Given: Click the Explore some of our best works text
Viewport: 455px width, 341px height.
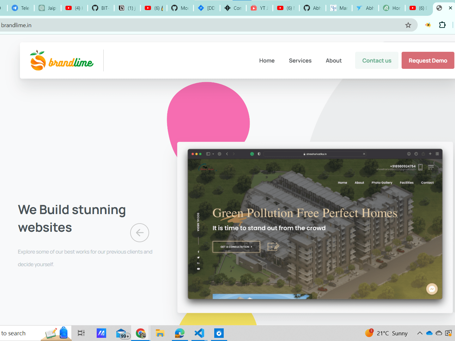Looking at the screenshot, I should [x=85, y=258].
